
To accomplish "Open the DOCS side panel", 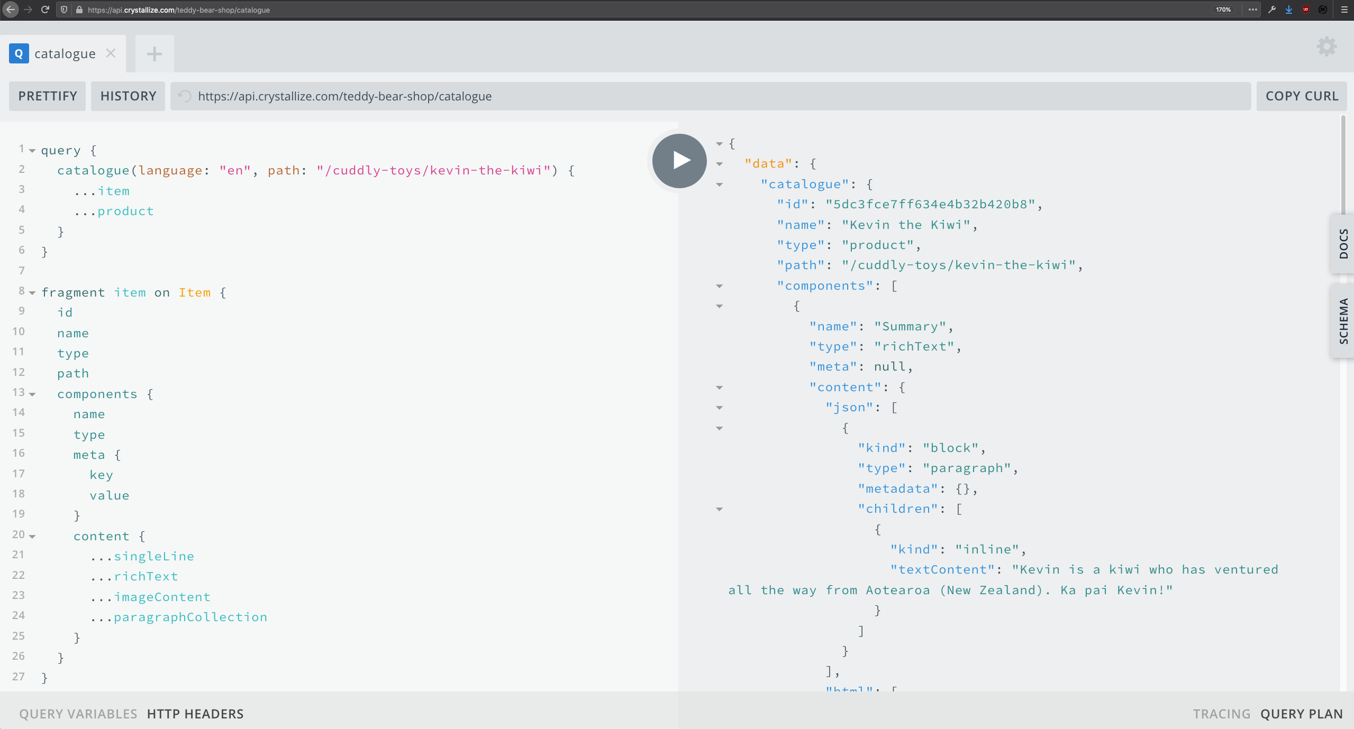I will point(1343,244).
